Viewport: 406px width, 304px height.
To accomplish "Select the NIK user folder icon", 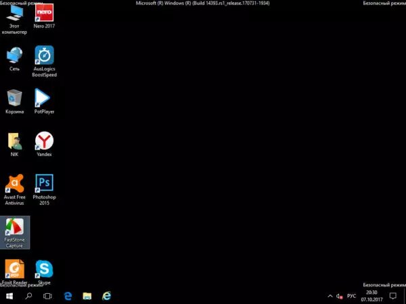I will [x=14, y=145].
